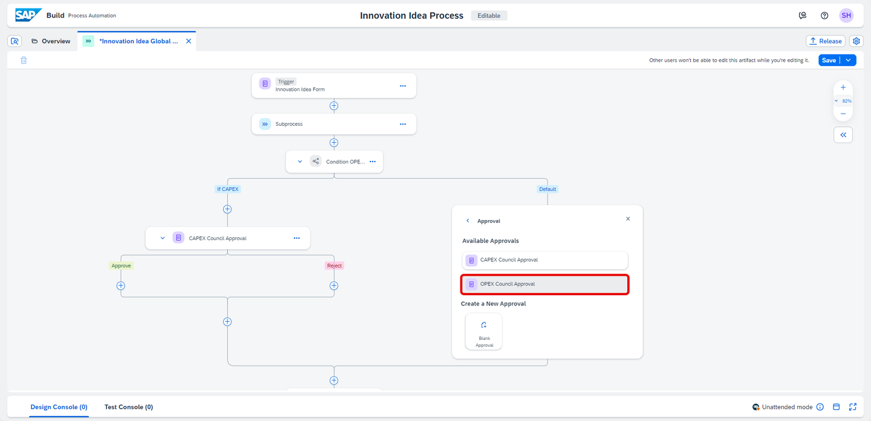The height and width of the screenshot is (421, 871).
Task: Open the SH user avatar menu
Action: [x=846, y=16]
